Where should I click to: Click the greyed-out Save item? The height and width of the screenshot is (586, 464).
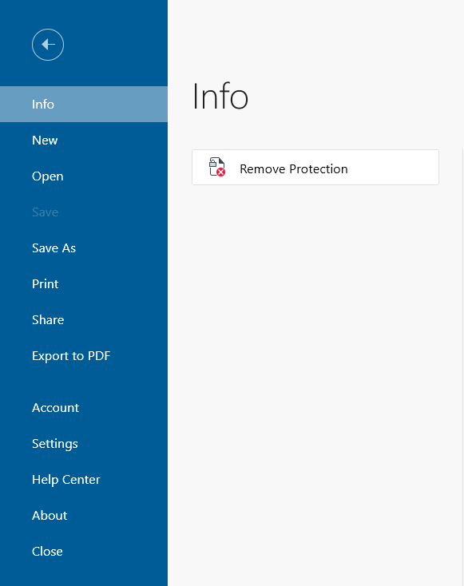(x=84, y=212)
